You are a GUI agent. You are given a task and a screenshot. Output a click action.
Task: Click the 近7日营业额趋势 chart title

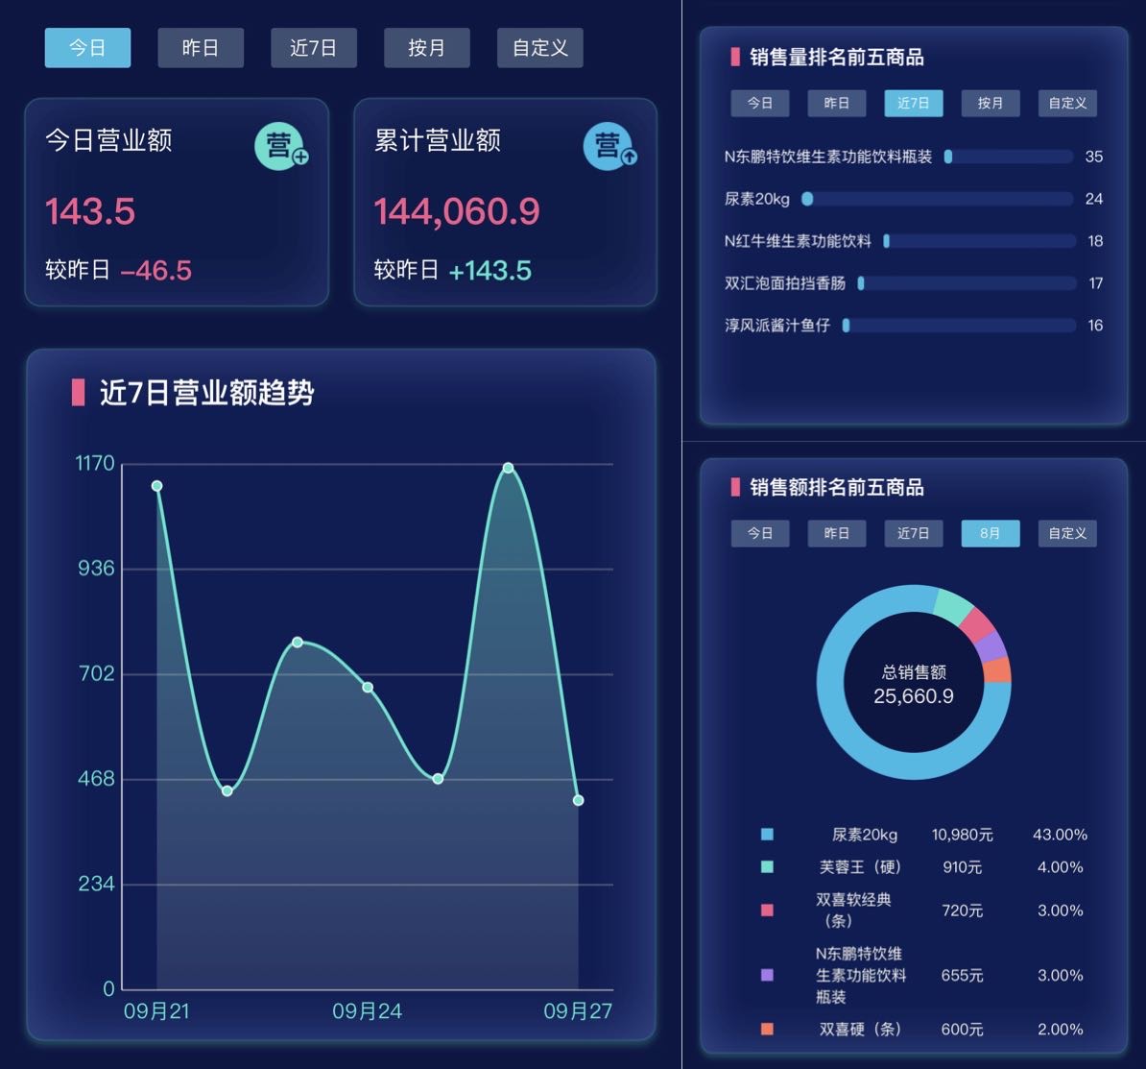(206, 393)
